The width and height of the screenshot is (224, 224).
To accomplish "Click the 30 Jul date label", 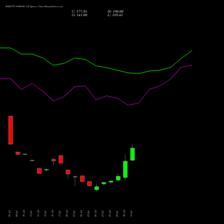I will pos(124,214).
